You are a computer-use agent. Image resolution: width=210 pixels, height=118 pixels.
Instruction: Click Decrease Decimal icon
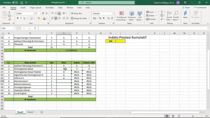[x=112, y=18]
